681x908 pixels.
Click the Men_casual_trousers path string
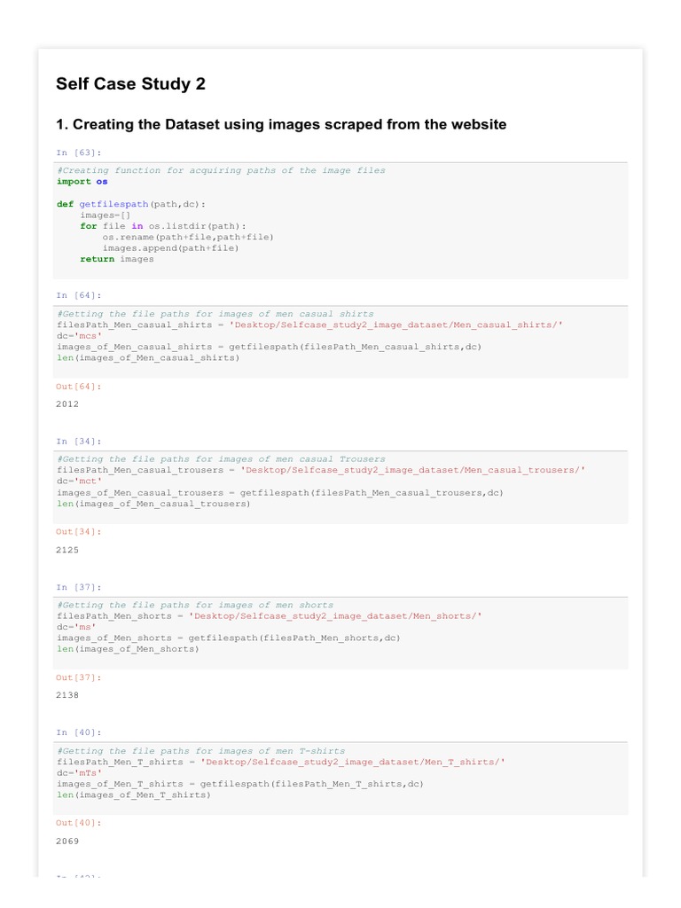tap(413, 470)
